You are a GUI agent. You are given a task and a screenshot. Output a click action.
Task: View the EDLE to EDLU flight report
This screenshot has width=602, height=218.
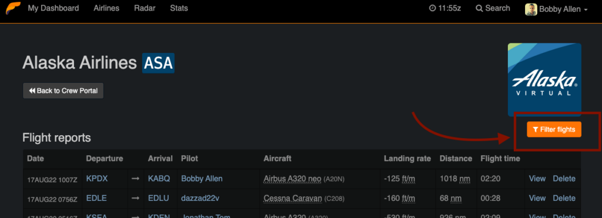537,198
